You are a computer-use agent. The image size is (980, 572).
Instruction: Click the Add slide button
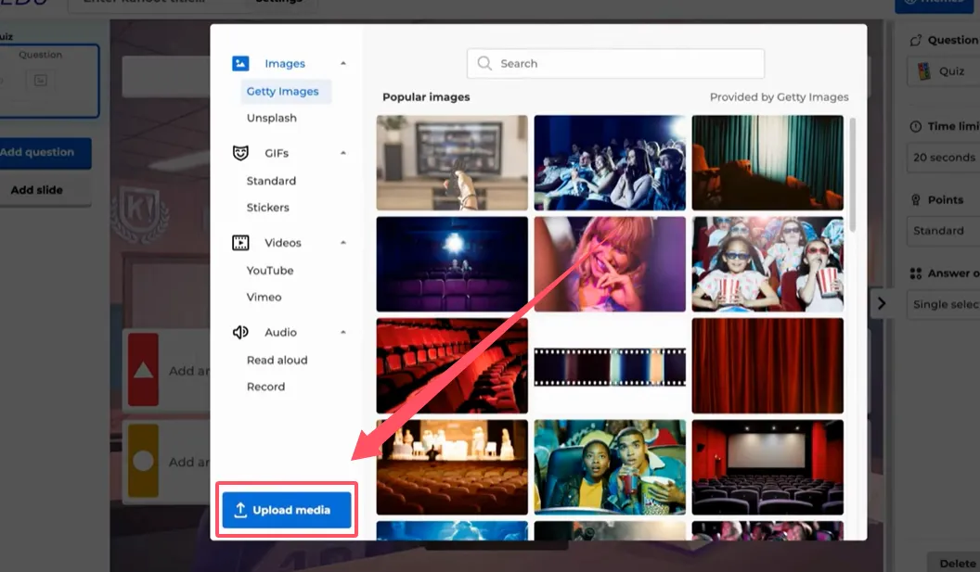click(37, 190)
